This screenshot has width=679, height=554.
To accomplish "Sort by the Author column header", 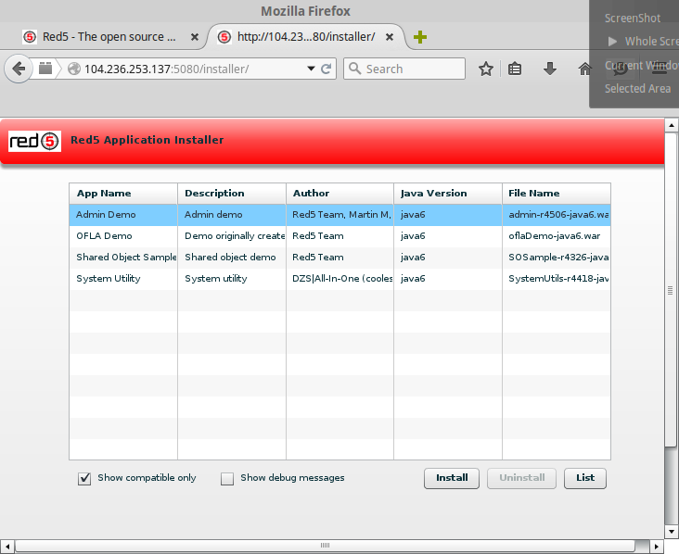I will coord(339,194).
